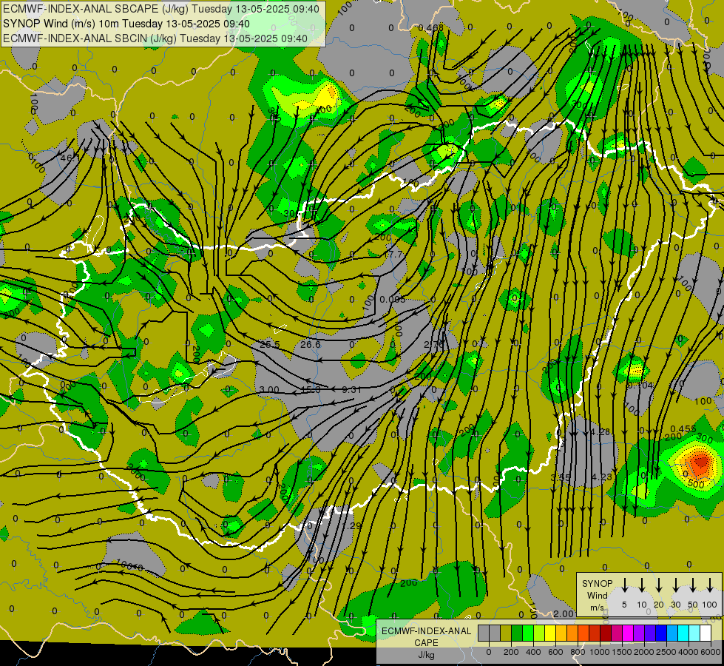Select the SYNOP Wind 10m title line
Screen dimensions: 724x666
click(x=126, y=24)
